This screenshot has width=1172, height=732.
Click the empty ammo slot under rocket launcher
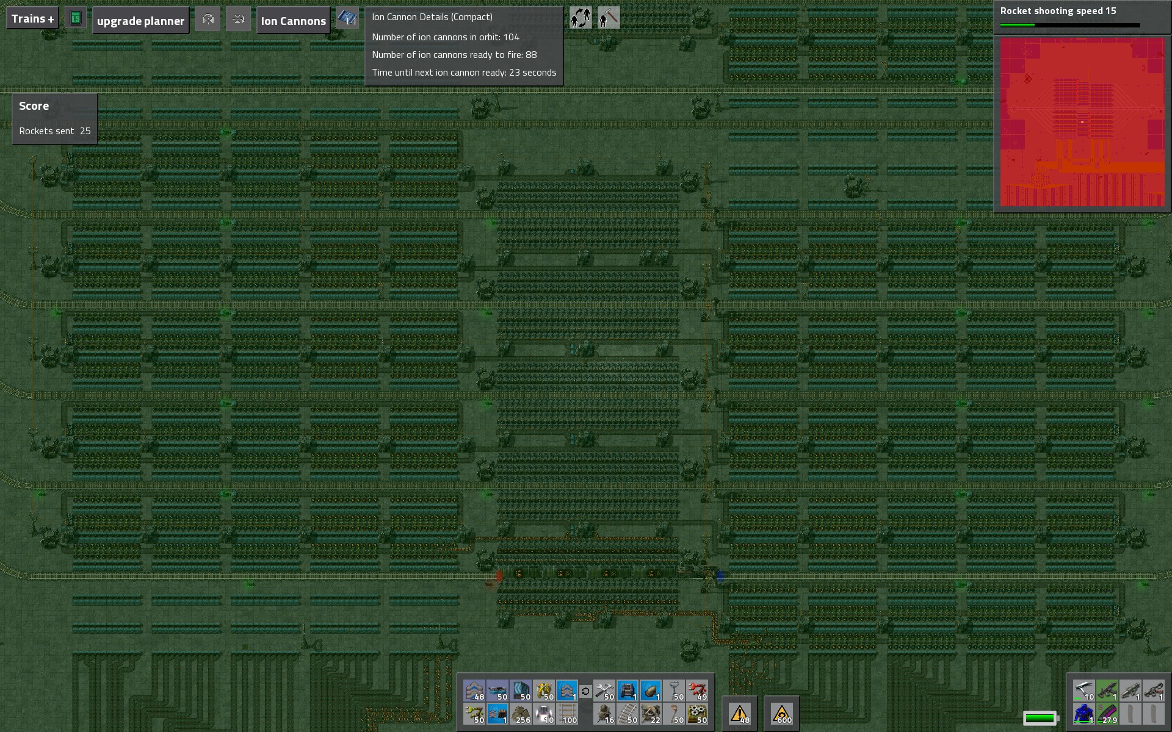tap(1130, 714)
